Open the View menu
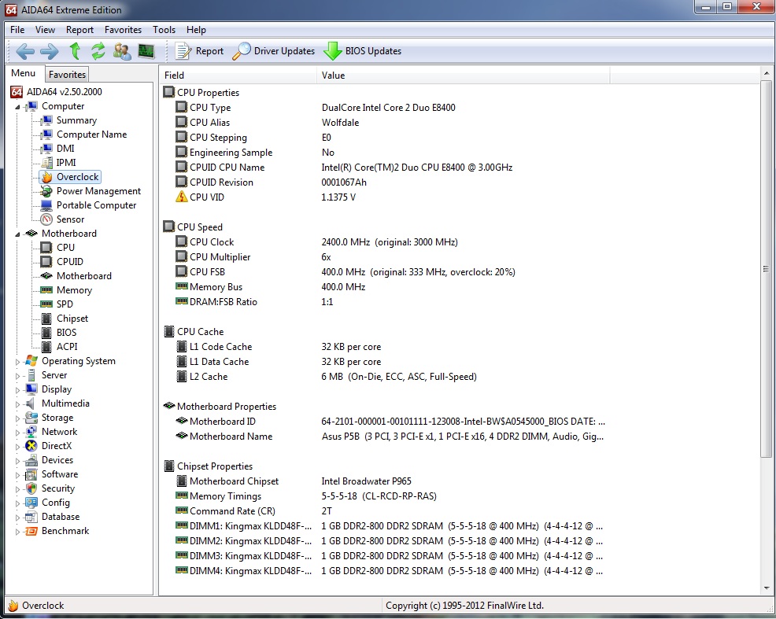Screen dimensions: 776x619 point(45,30)
